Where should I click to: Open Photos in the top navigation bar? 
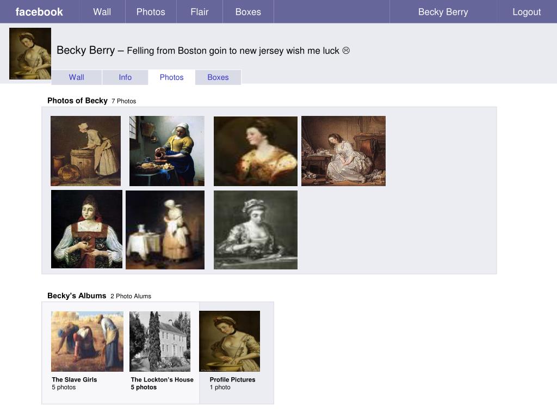point(151,12)
